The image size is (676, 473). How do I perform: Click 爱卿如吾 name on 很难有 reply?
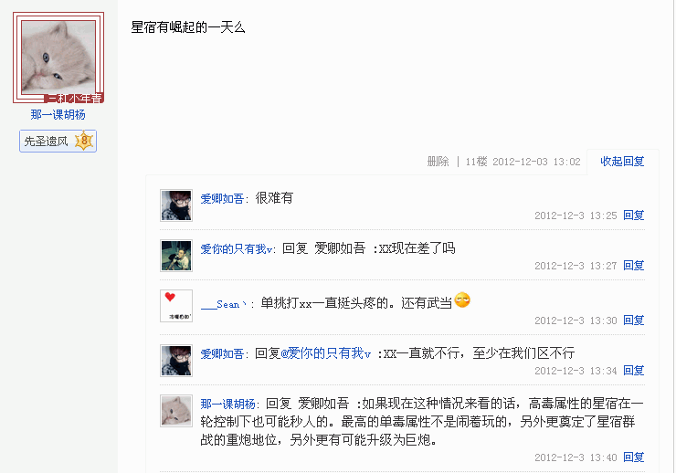222,198
